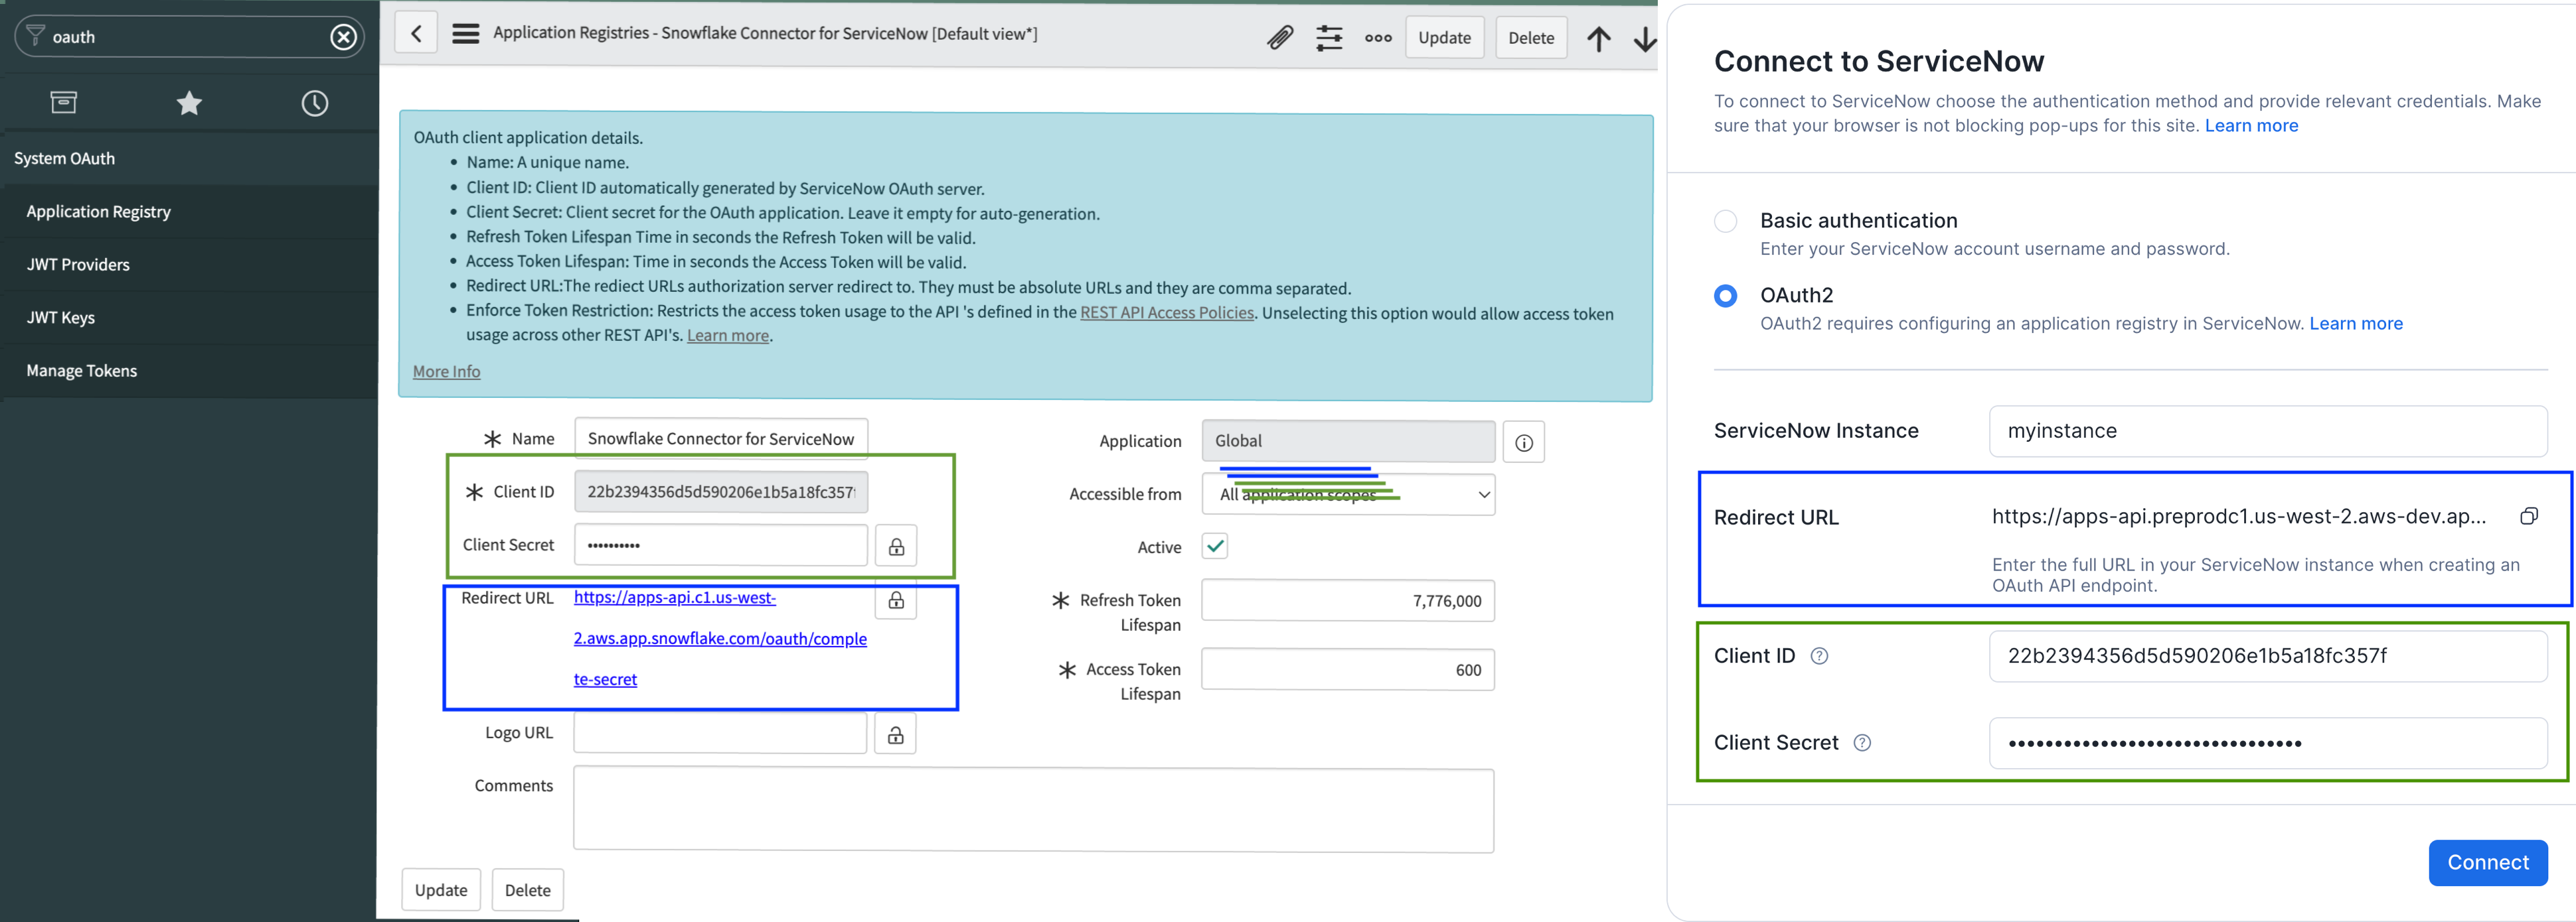Viewport: 2576px width, 922px height.
Task: Copy the Redirect URL with copy icon
Action: tap(2528, 517)
